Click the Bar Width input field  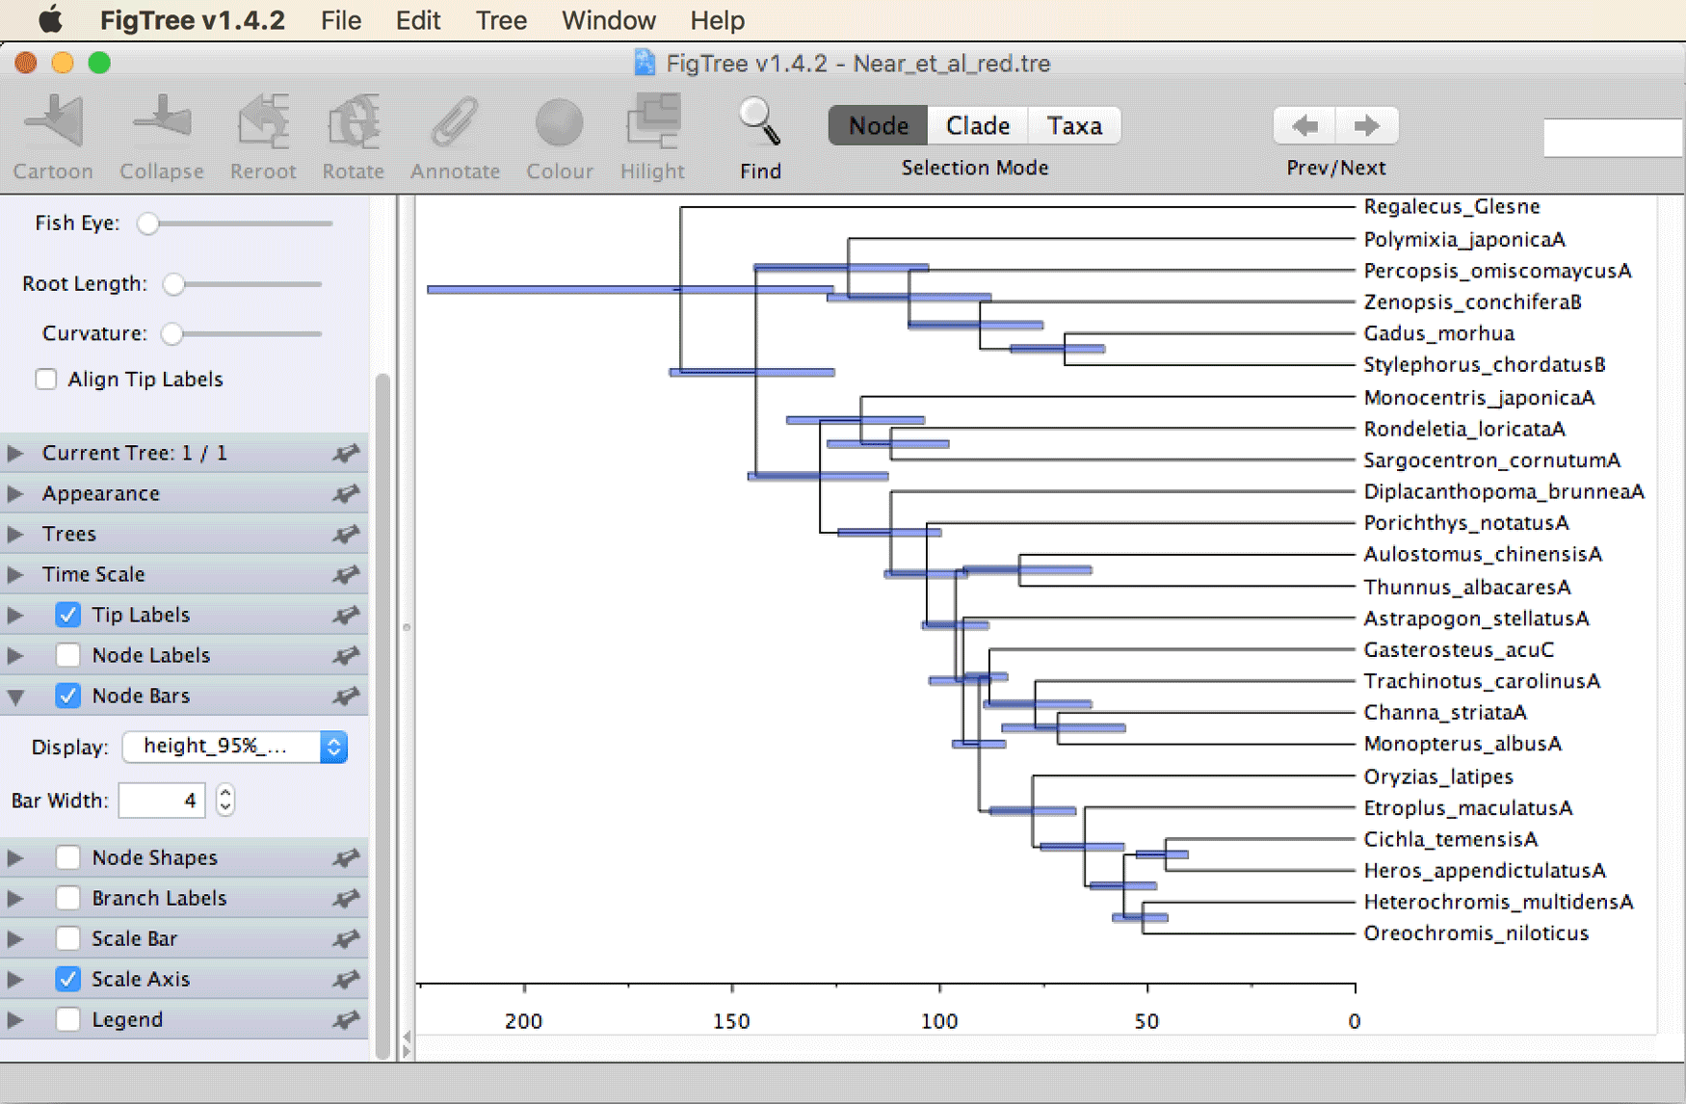(162, 800)
